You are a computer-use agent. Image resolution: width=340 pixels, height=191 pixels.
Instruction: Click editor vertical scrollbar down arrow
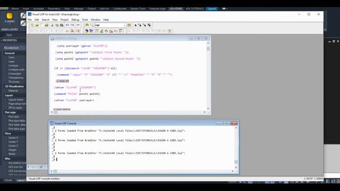(x=208, y=108)
